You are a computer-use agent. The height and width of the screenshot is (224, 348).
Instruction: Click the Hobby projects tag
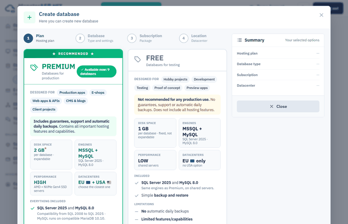pyautogui.click(x=175, y=79)
